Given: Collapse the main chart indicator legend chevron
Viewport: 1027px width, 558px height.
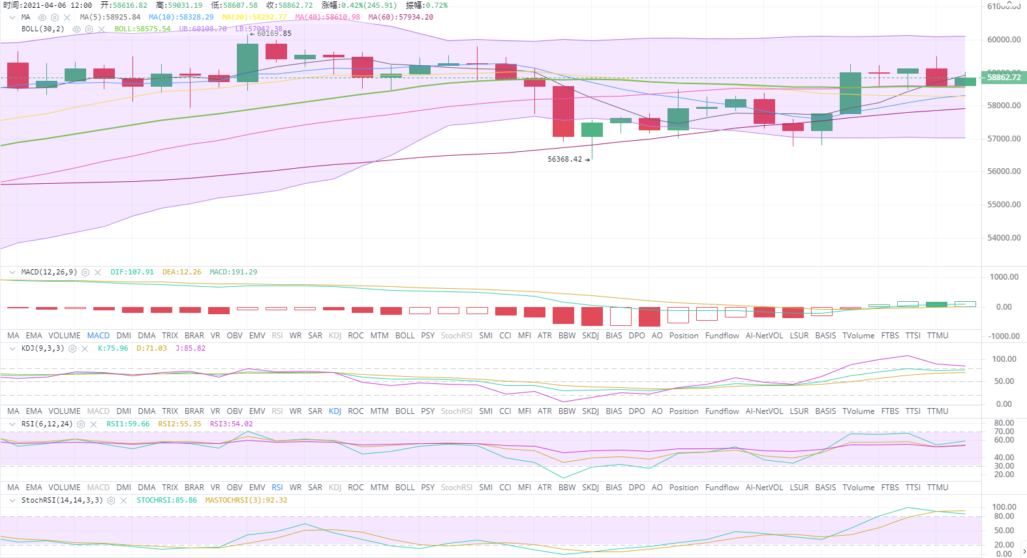Looking at the screenshot, I should (x=12, y=18).
